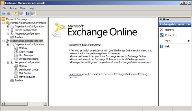Toggle the Show/Hide Console Tree toolbar icon

pyautogui.click(x=21, y=14)
